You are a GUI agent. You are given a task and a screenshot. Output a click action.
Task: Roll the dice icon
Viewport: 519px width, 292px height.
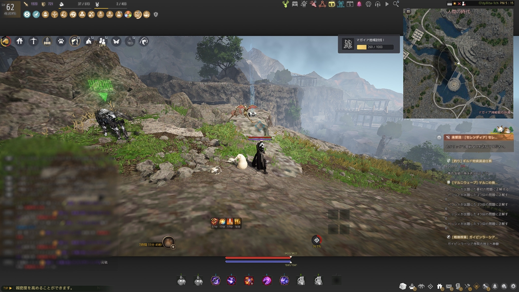pos(403,286)
